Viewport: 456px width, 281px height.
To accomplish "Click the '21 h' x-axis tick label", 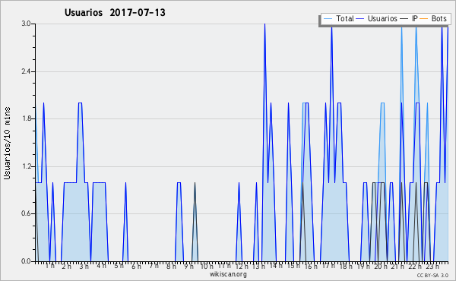I will (397, 266).
